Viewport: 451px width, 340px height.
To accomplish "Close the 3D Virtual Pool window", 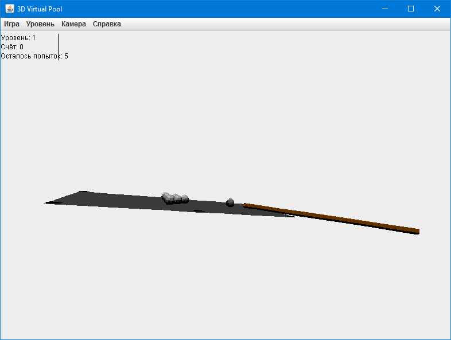I will [437, 9].
